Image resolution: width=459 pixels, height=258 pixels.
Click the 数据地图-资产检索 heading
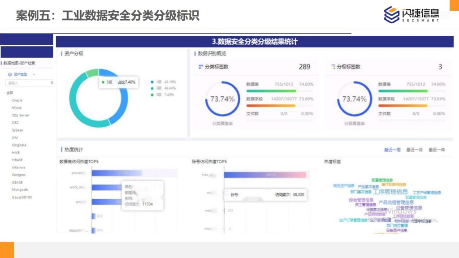19,63
